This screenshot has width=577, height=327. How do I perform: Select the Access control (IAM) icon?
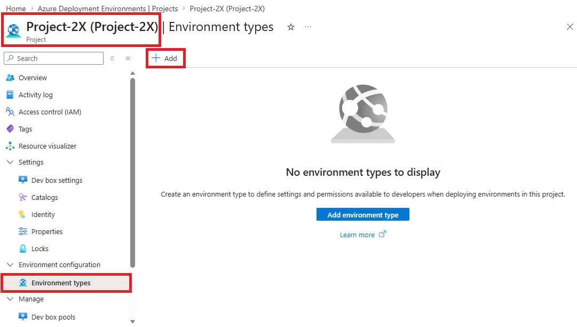[x=10, y=112]
